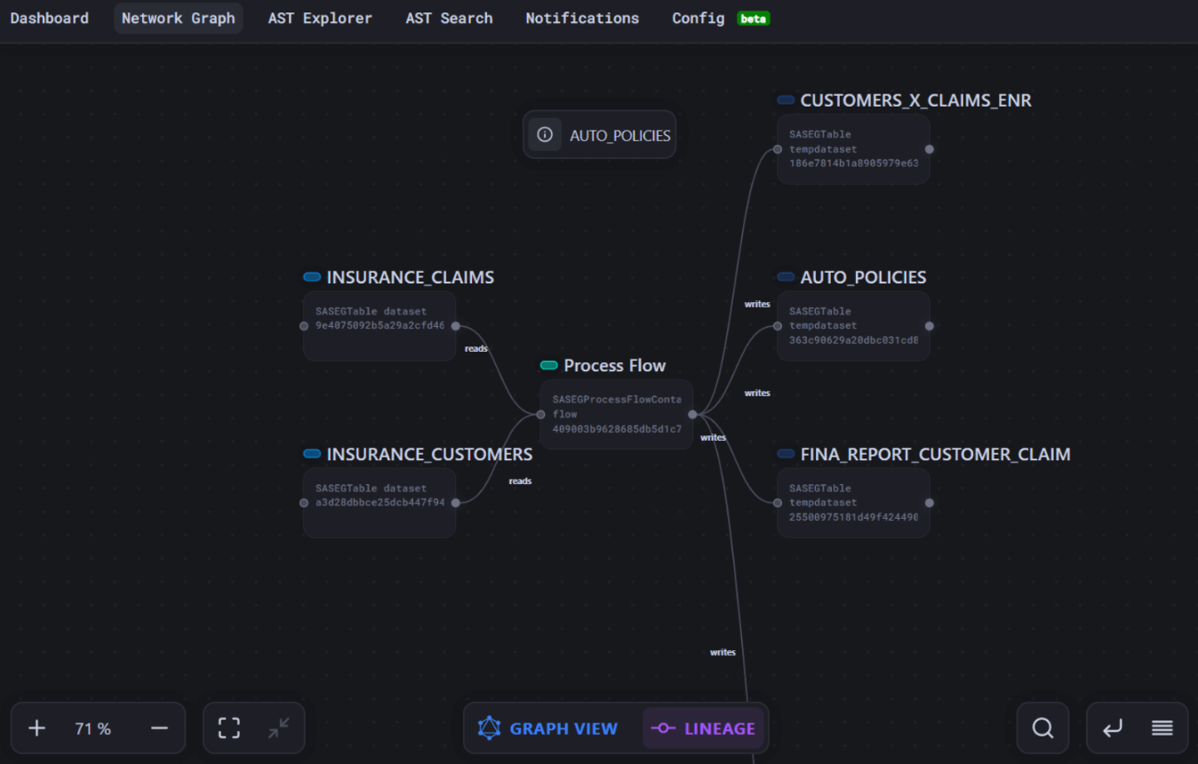Click the writes label on the edge running off-screen downward

[723, 652]
